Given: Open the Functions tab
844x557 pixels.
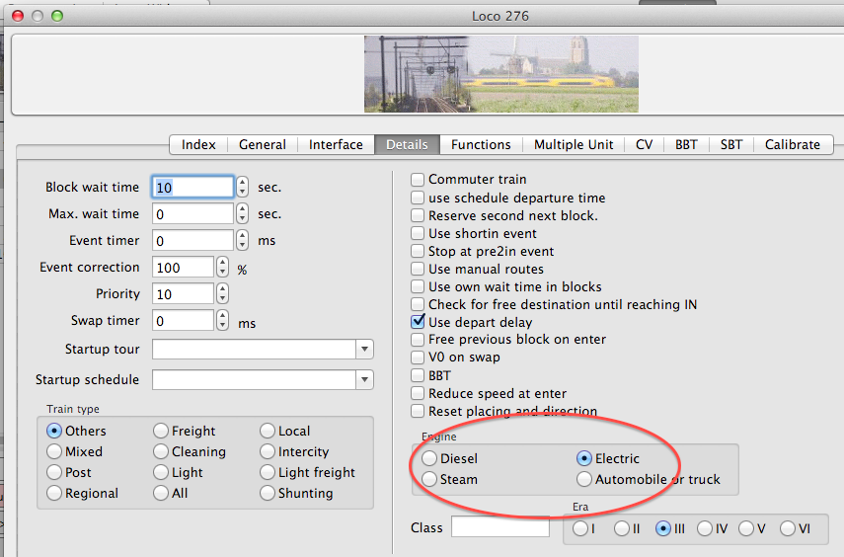Looking at the screenshot, I should 481,144.
